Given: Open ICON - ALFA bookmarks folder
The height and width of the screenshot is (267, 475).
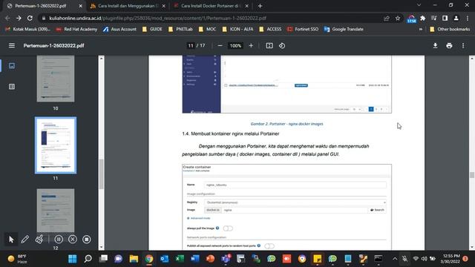Looking at the screenshot, I should pyautogui.click(x=237, y=30).
